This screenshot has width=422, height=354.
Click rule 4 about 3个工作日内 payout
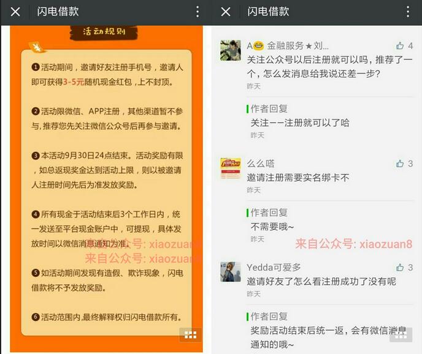point(107,229)
